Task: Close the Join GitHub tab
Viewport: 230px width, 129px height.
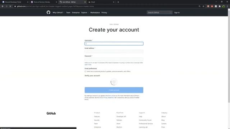Action: (x=85, y=2)
